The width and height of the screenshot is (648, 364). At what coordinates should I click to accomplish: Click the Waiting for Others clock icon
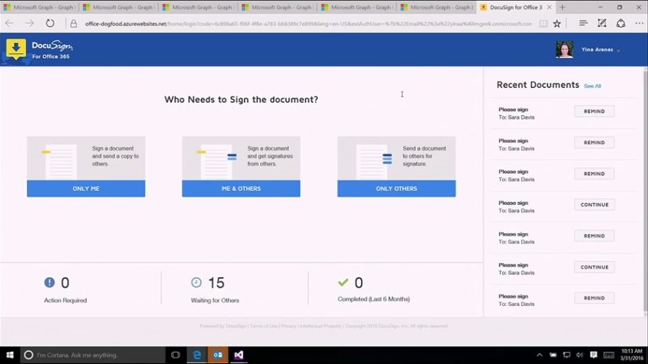tap(196, 282)
